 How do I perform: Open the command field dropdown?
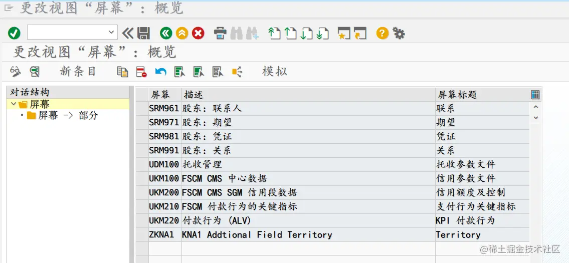pos(111,32)
